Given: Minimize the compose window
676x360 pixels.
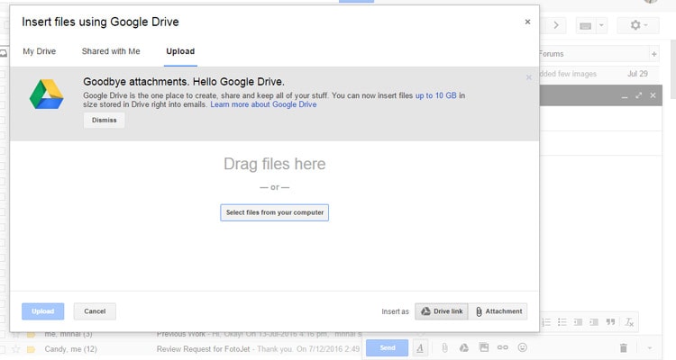Looking at the screenshot, I should 625,96.
